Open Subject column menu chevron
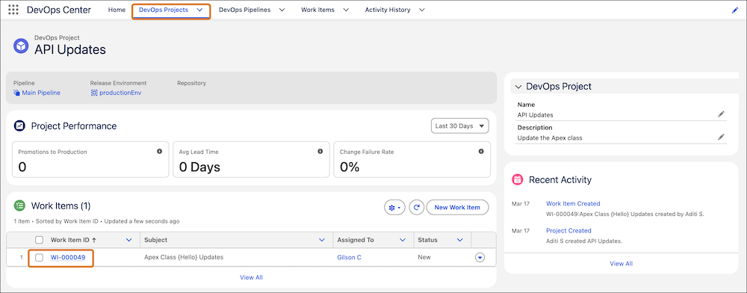Screen dimensions: 747x293 tap(323, 240)
